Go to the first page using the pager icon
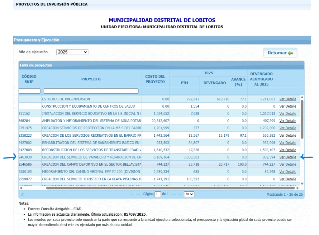Viewport: 319px width, 235px height. tap(132, 194)
